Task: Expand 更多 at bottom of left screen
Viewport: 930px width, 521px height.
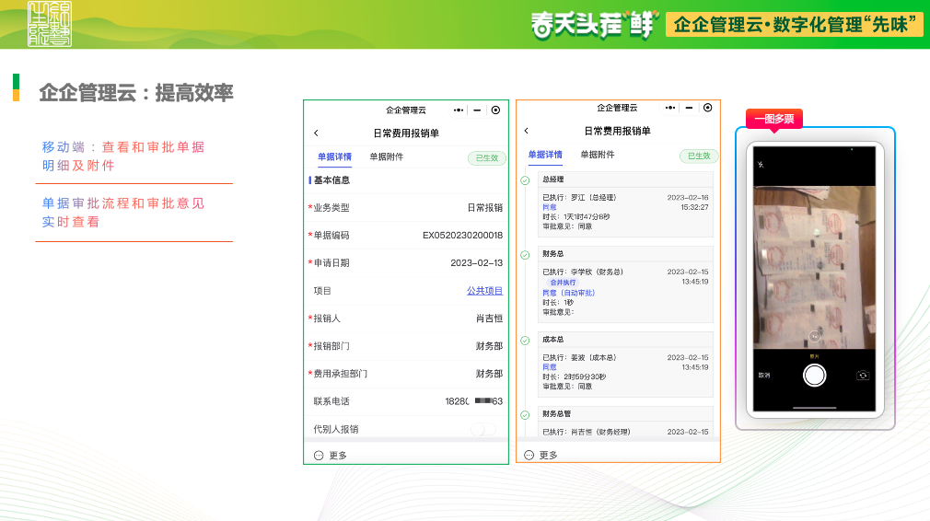Action: coord(331,455)
